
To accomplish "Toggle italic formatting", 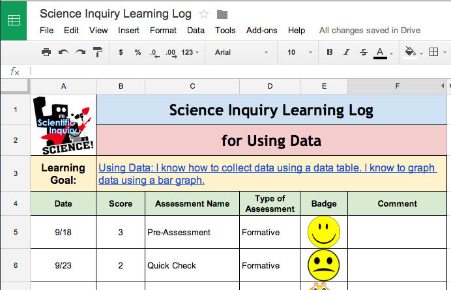I will pyautogui.click(x=347, y=52).
